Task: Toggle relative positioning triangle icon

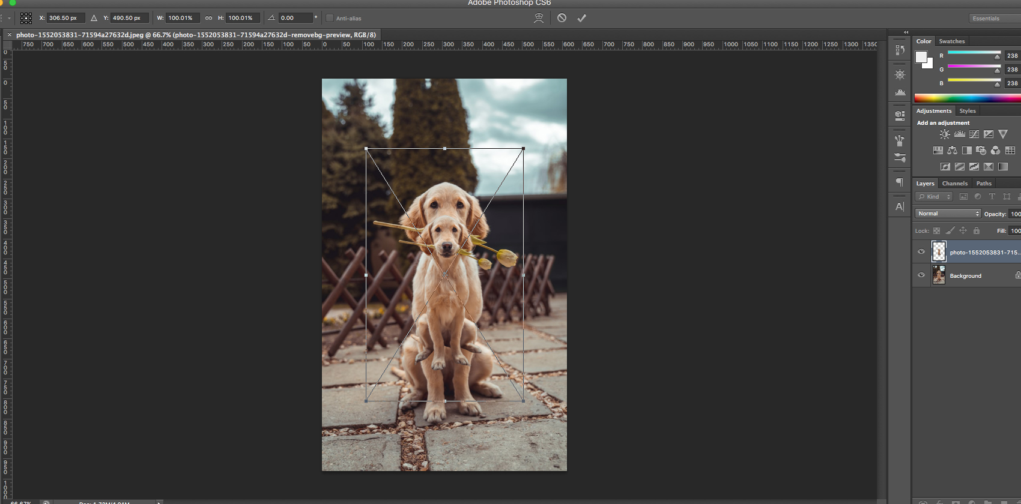Action: click(x=94, y=18)
